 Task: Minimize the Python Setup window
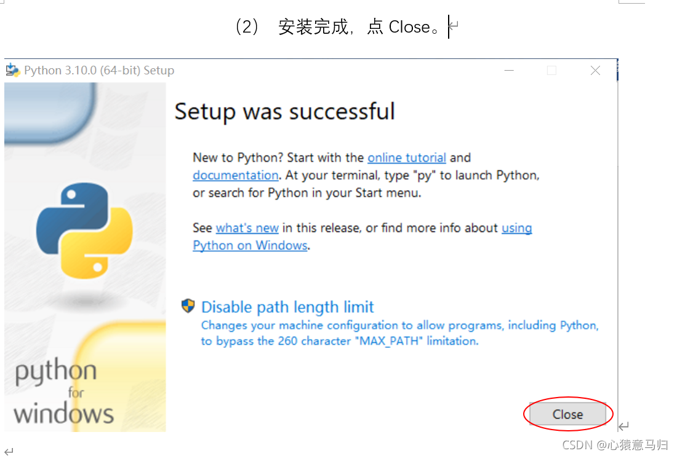(x=509, y=70)
